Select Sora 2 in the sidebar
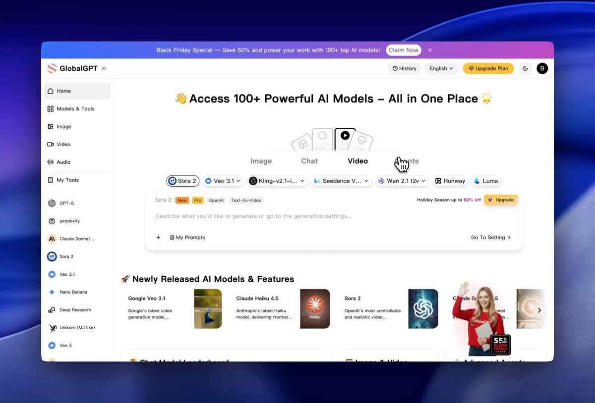This screenshot has width=595, height=403. pos(77,256)
